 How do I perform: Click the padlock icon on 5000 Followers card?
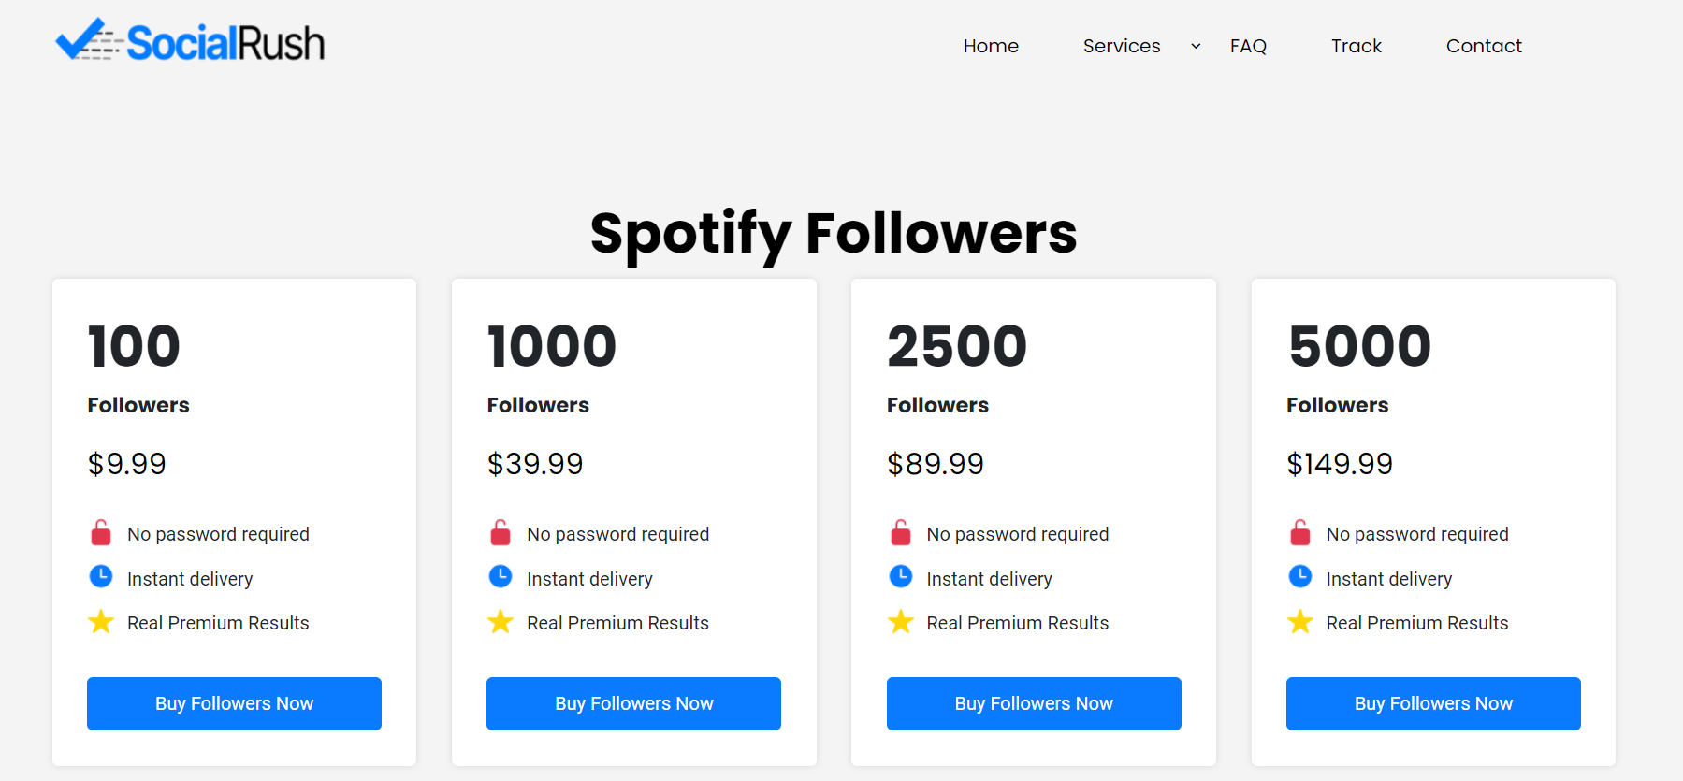click(1299, 532)
